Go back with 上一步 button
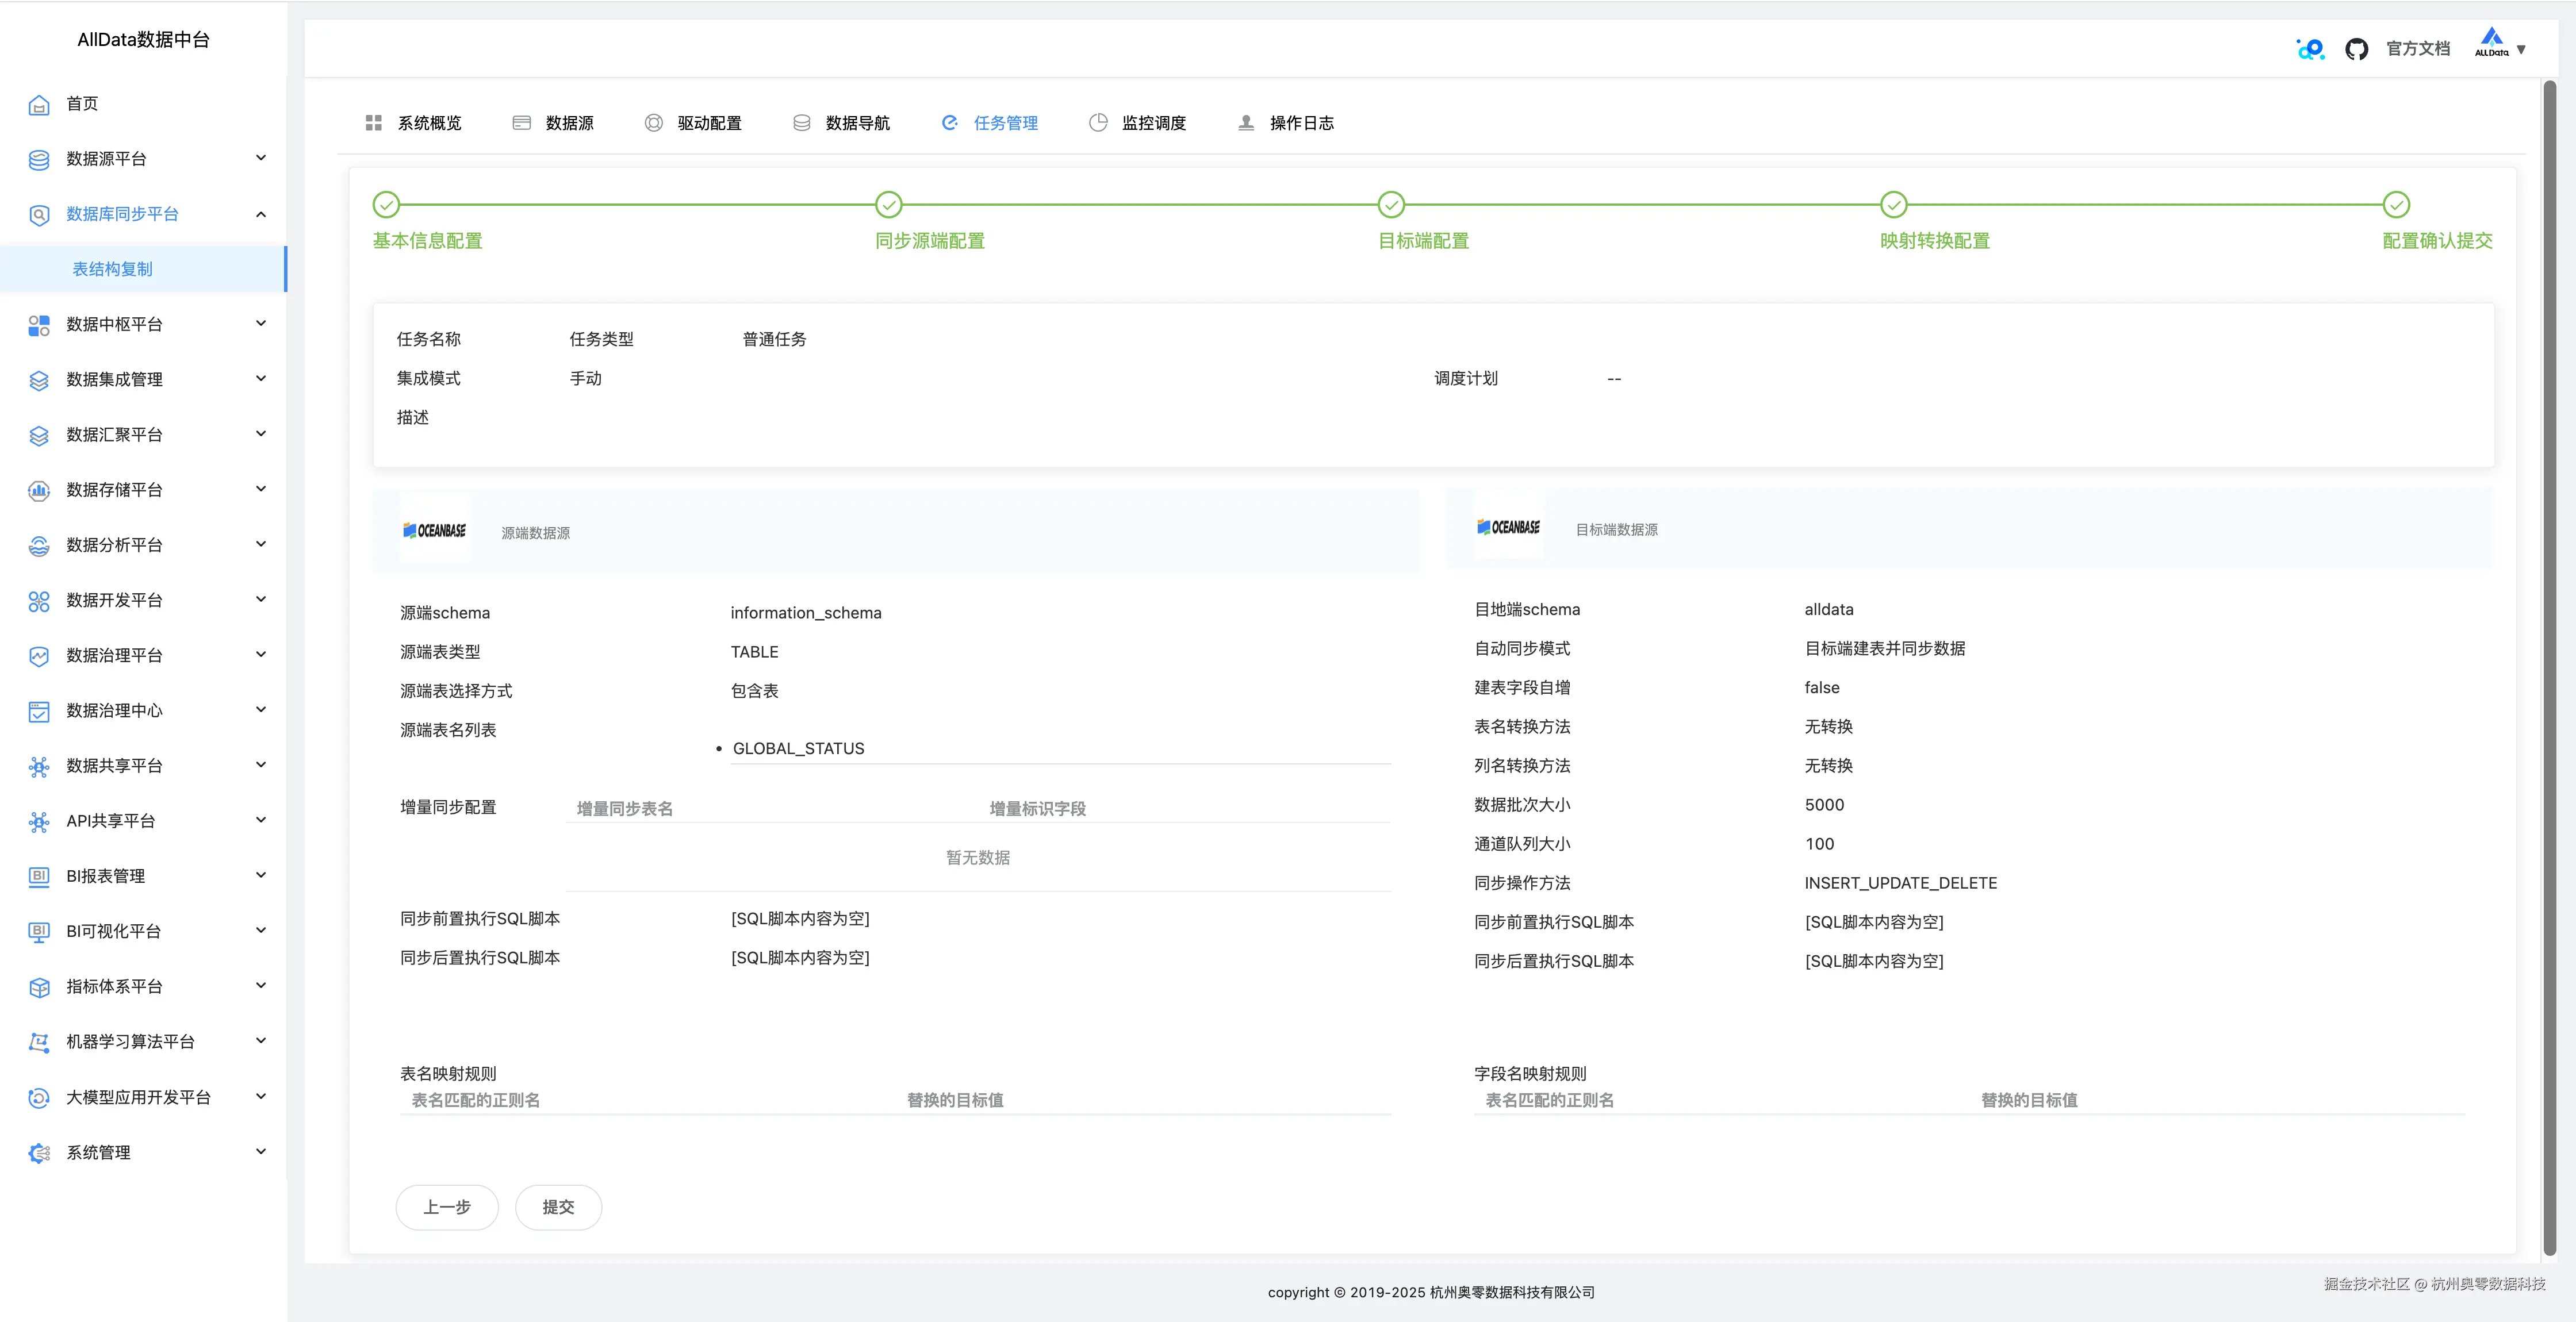This screenshot has height=1322, width=2576. pos(447,1207)
